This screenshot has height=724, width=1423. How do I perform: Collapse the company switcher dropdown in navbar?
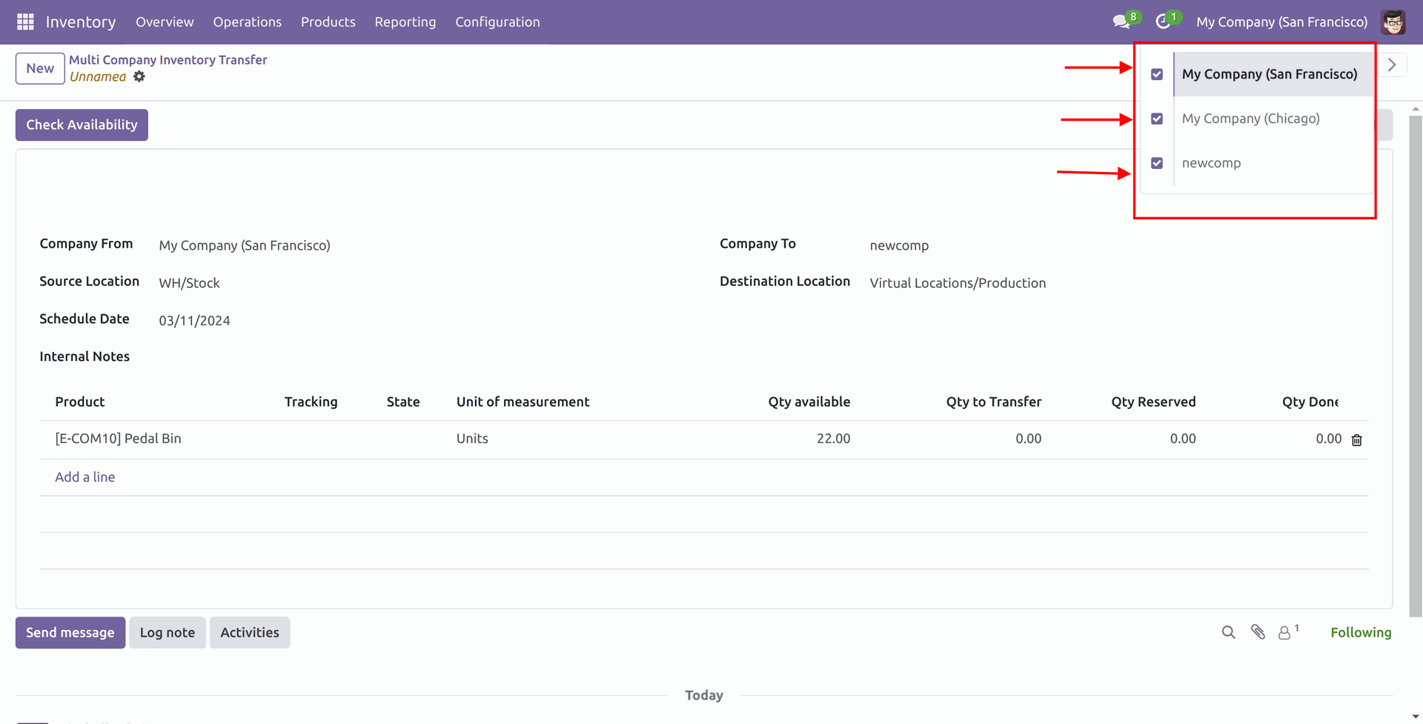[1281, 22]
